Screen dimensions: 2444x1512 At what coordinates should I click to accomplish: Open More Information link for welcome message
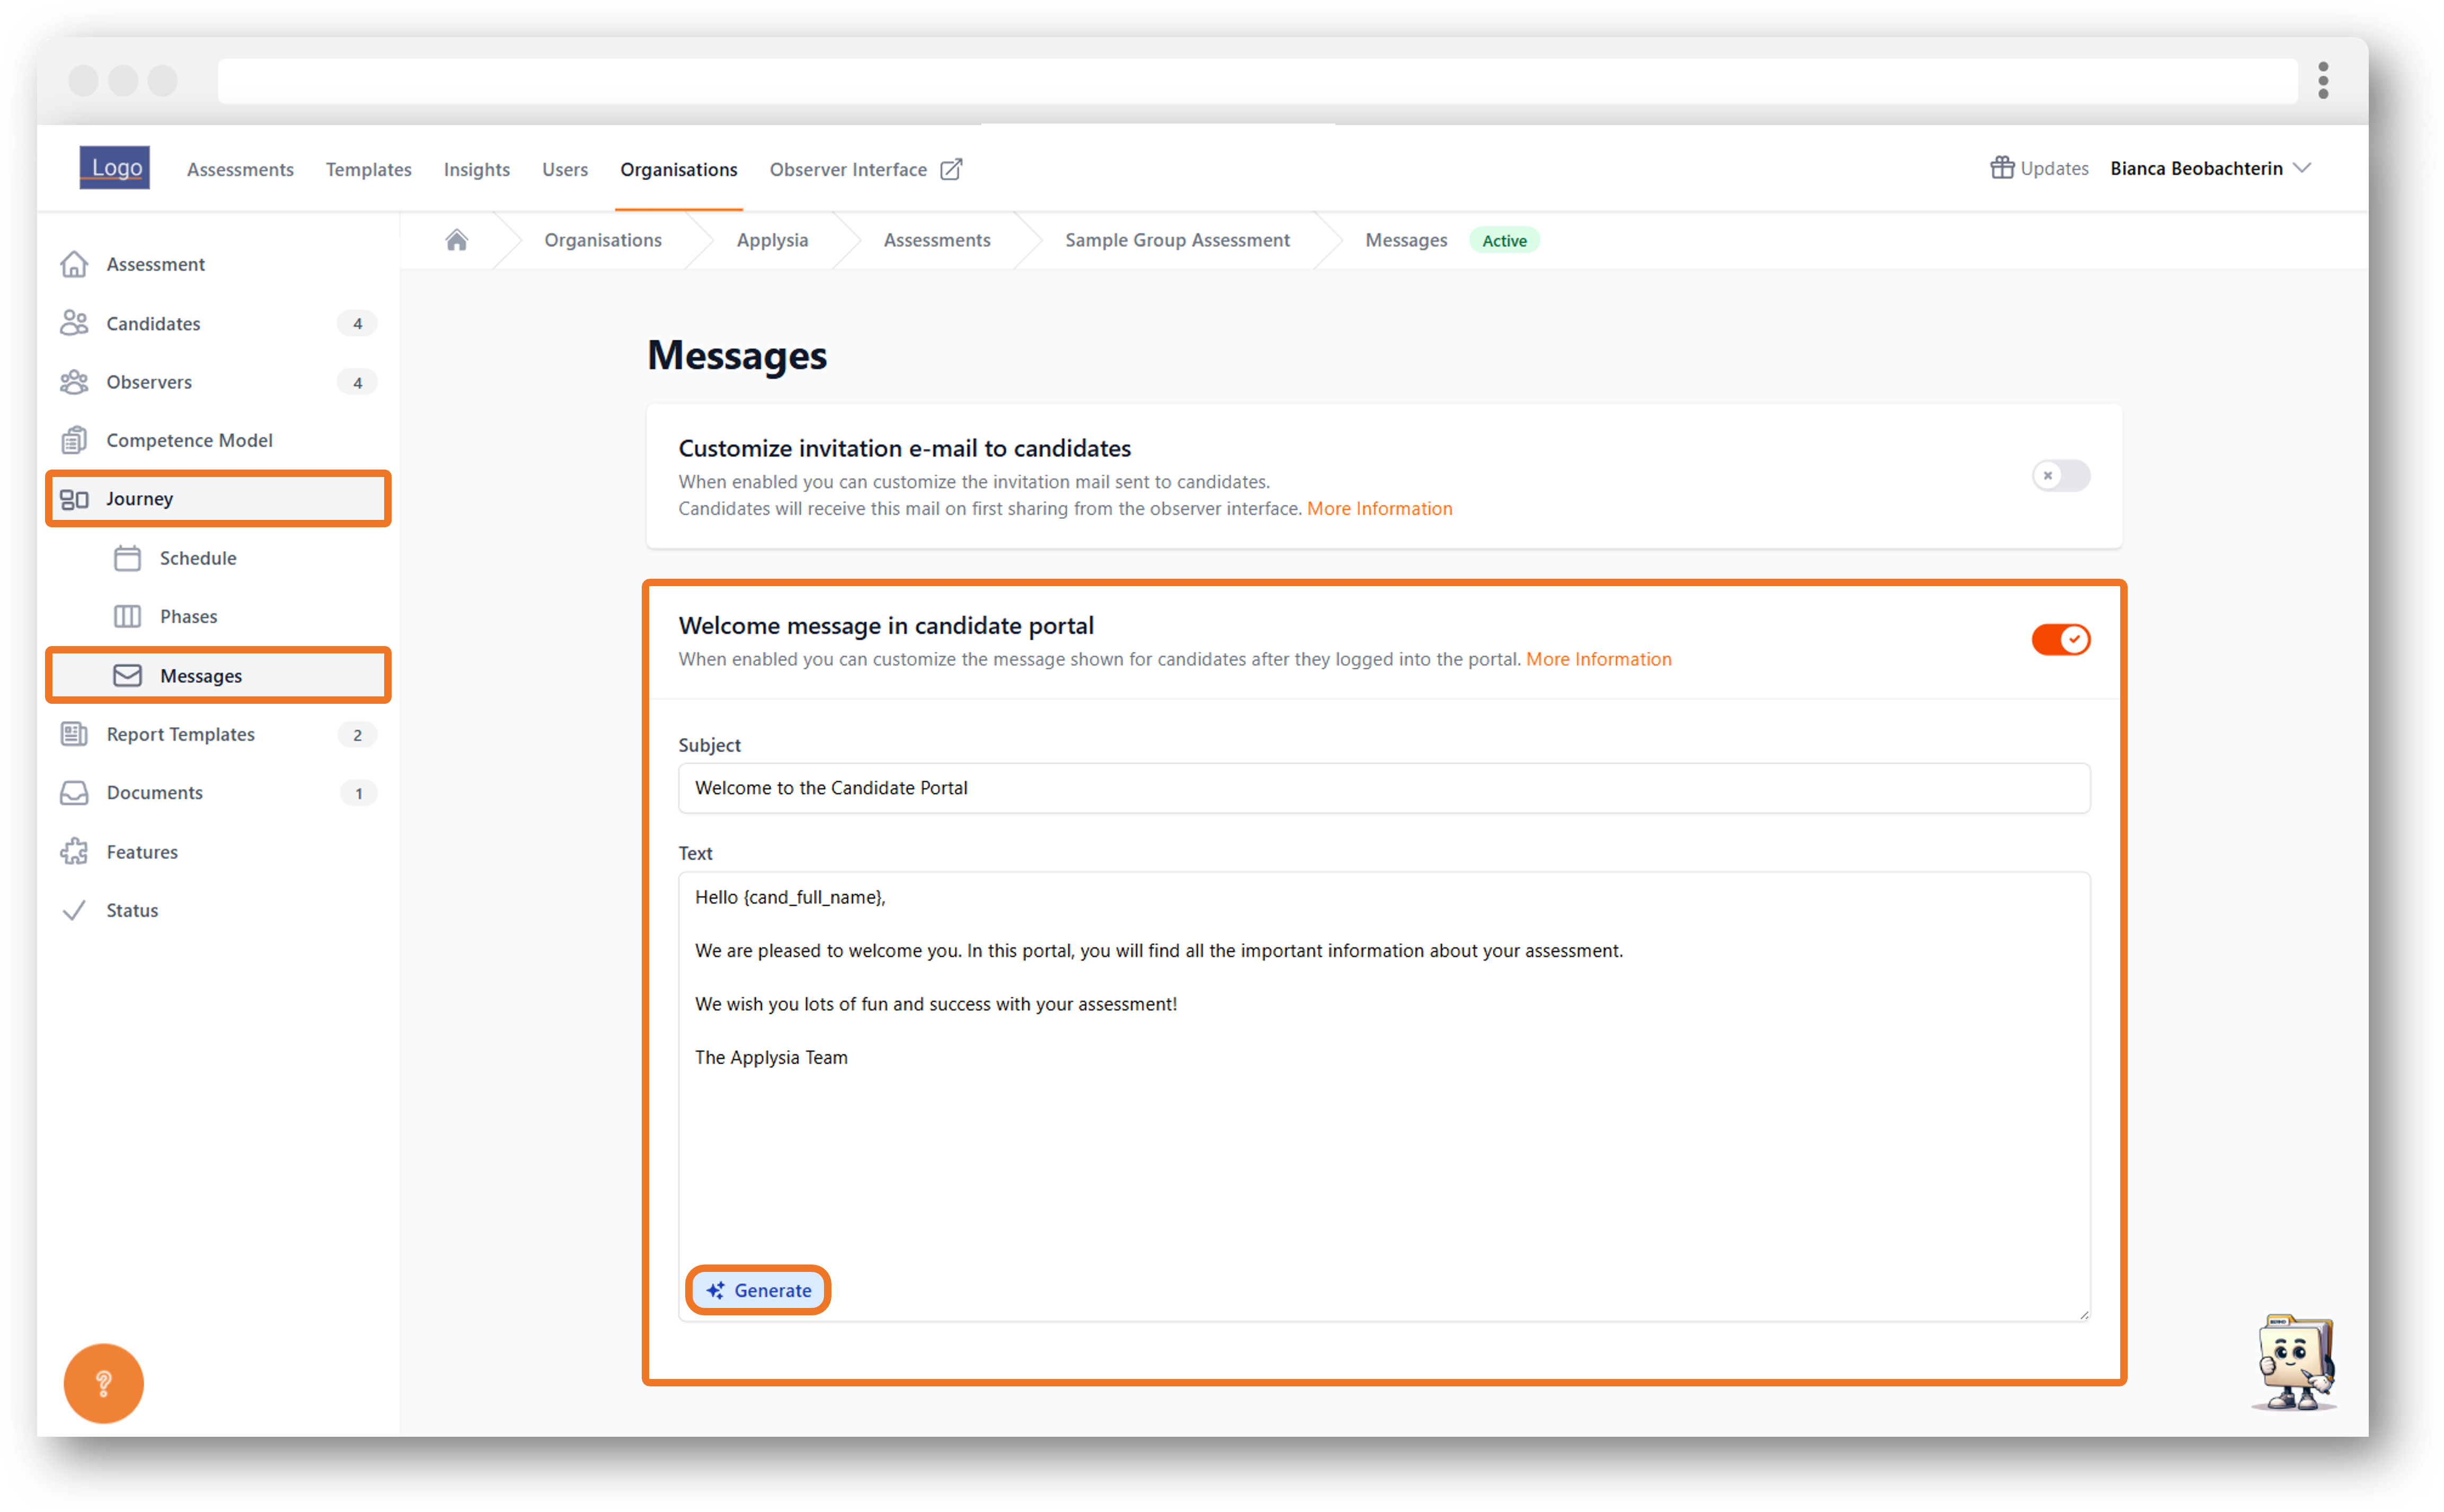click(1598, 659)
